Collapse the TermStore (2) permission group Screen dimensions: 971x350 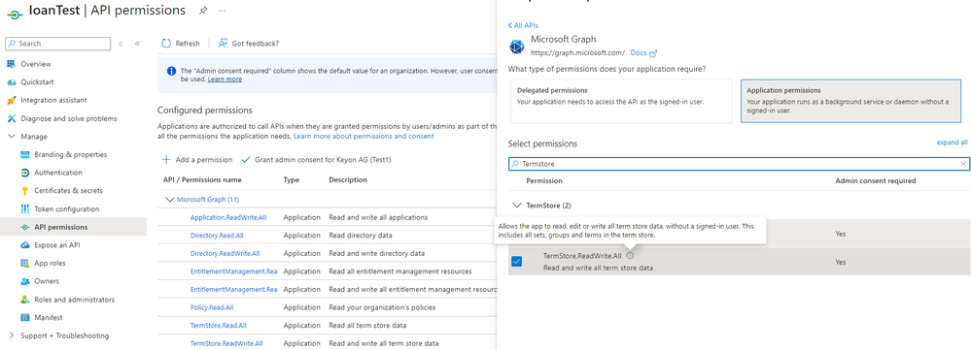[x=516, y=205]
